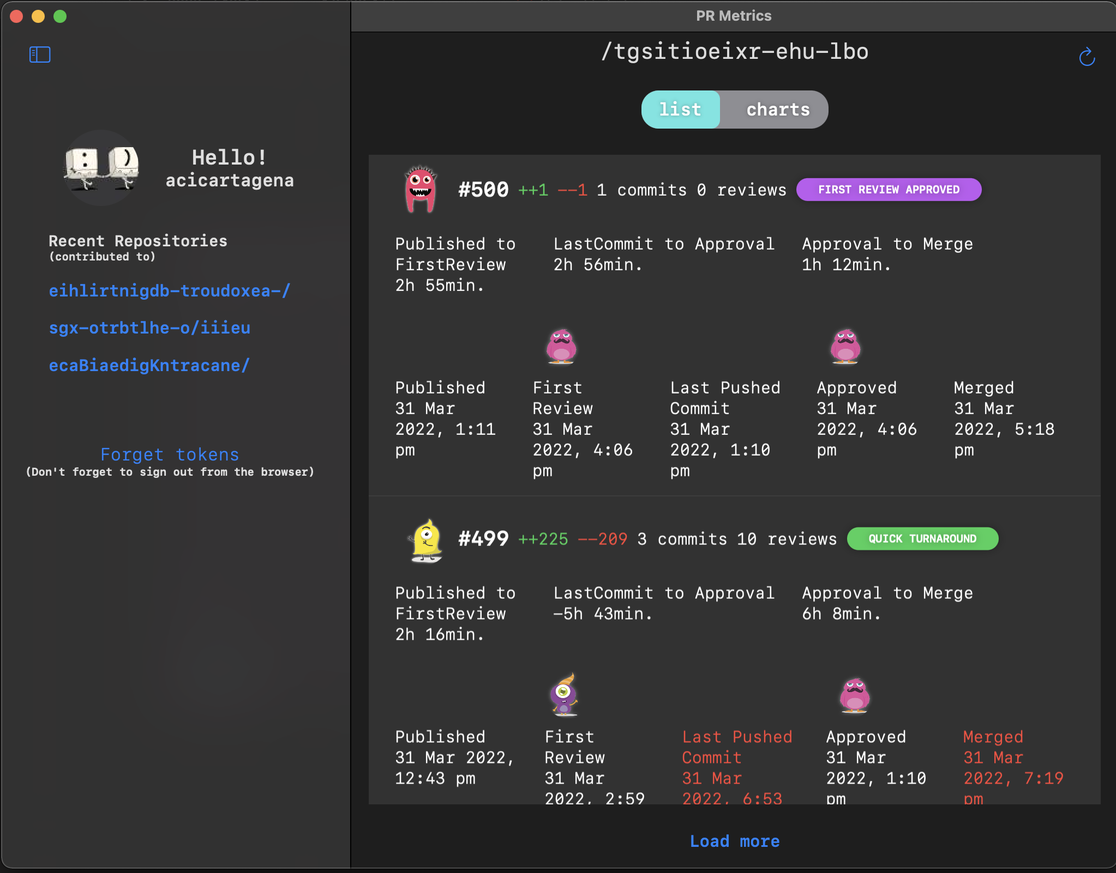Image resolution: width=1116 pixels, height=873 pixels.
Task: Click the QUICK TURNAROUND badge
Action: [x=922, y=538]
